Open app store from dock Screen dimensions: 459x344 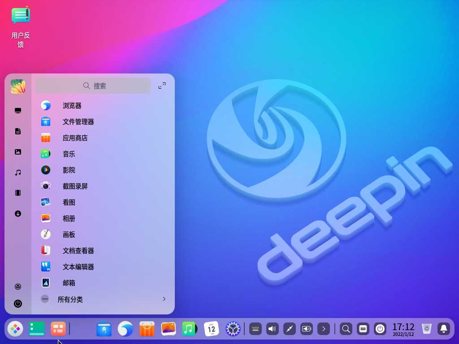tap(147, 329)
